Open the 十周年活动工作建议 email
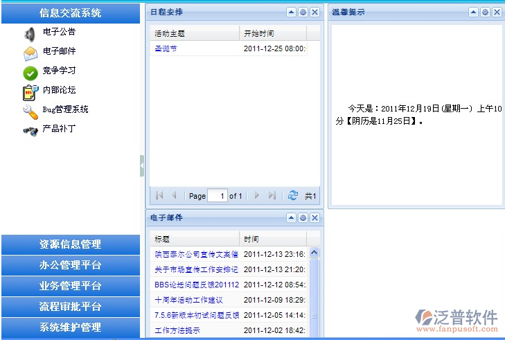This screenshot has width=505, height=340. (x=188, y=300)
